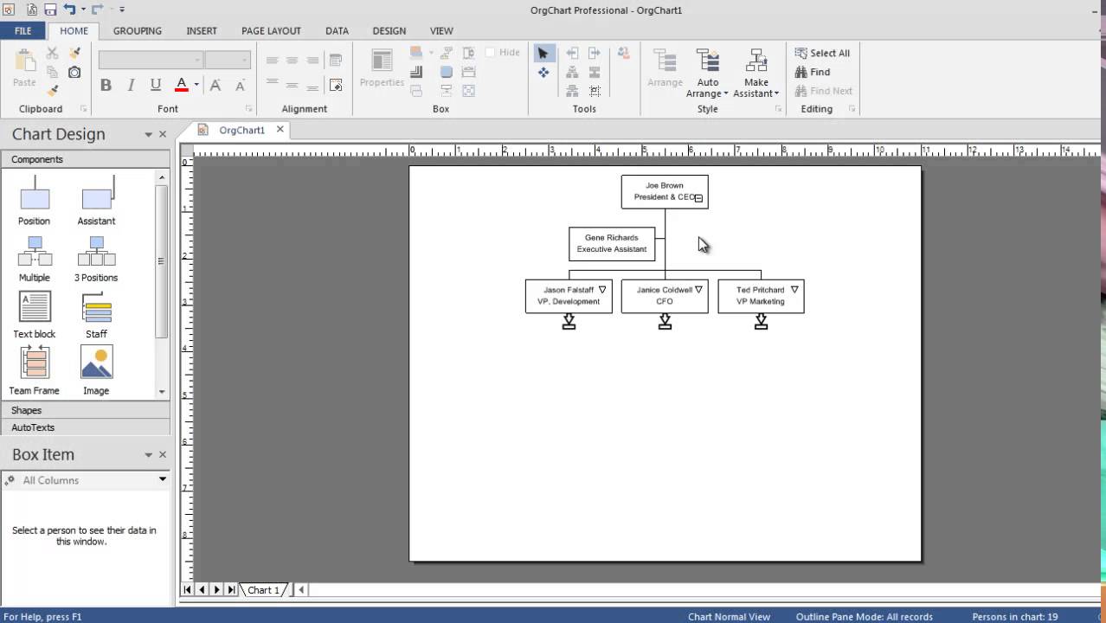1106x623 pixels.
Task: Expand the AutoTexts section
Action: click(85, 427)
